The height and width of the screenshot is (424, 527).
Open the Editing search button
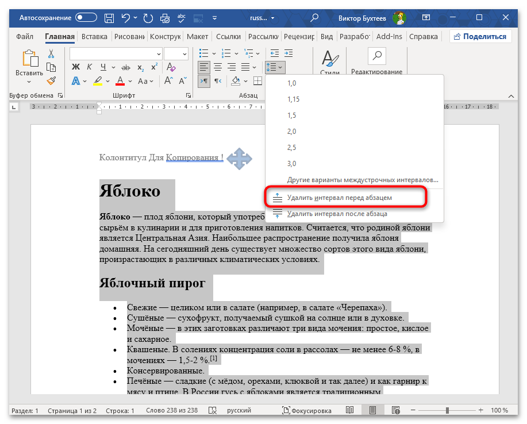(x=377, y=56)
